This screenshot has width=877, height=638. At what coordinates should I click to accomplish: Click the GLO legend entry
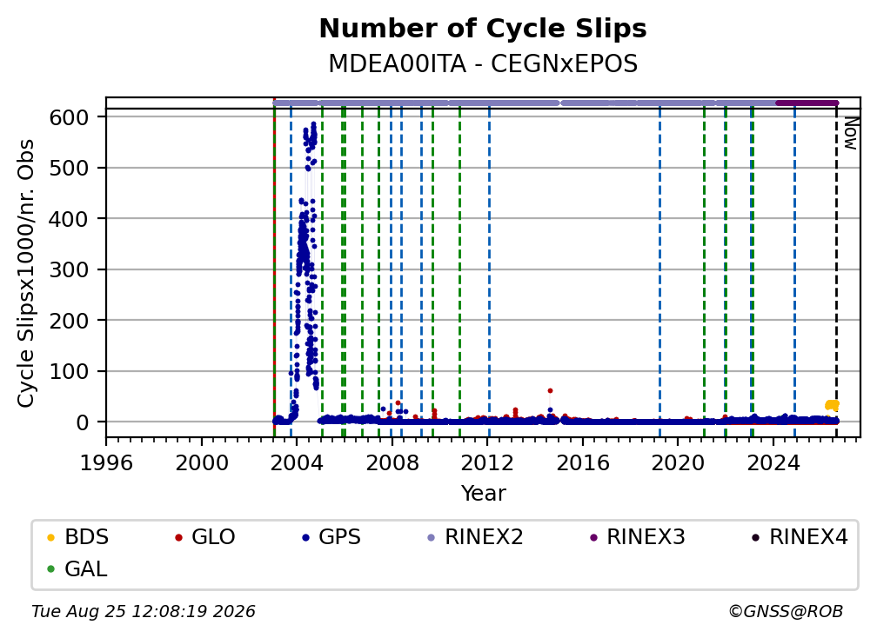pyautogui.click(x=204, y=537)
